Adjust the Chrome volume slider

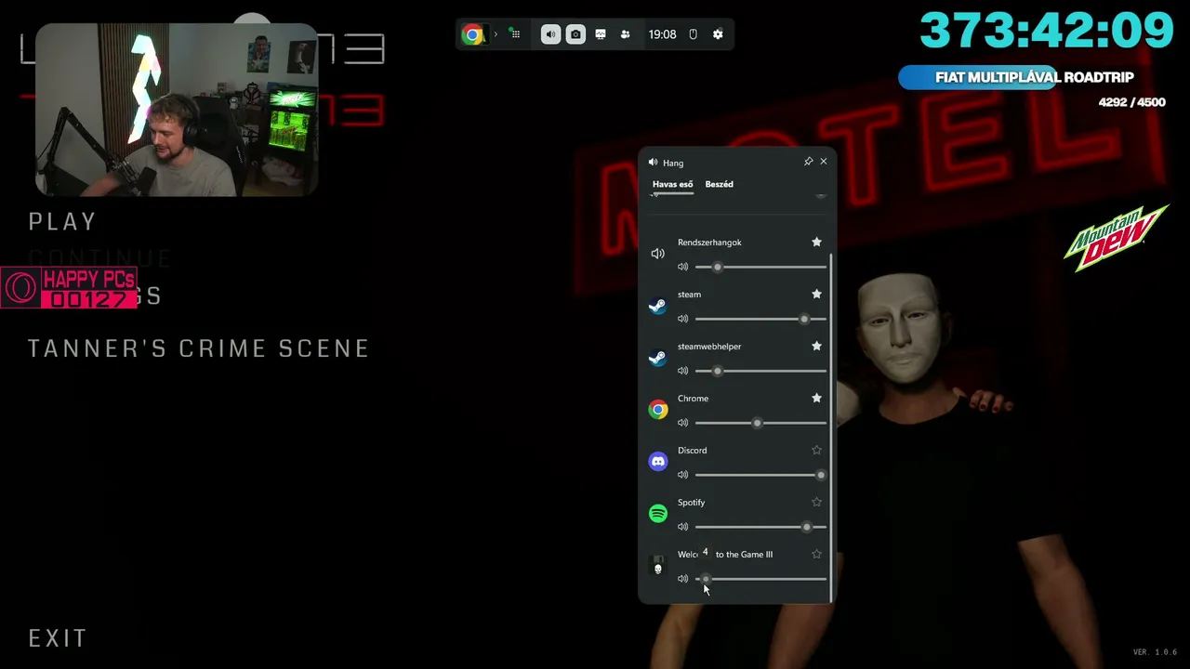[x=760, y=423]
